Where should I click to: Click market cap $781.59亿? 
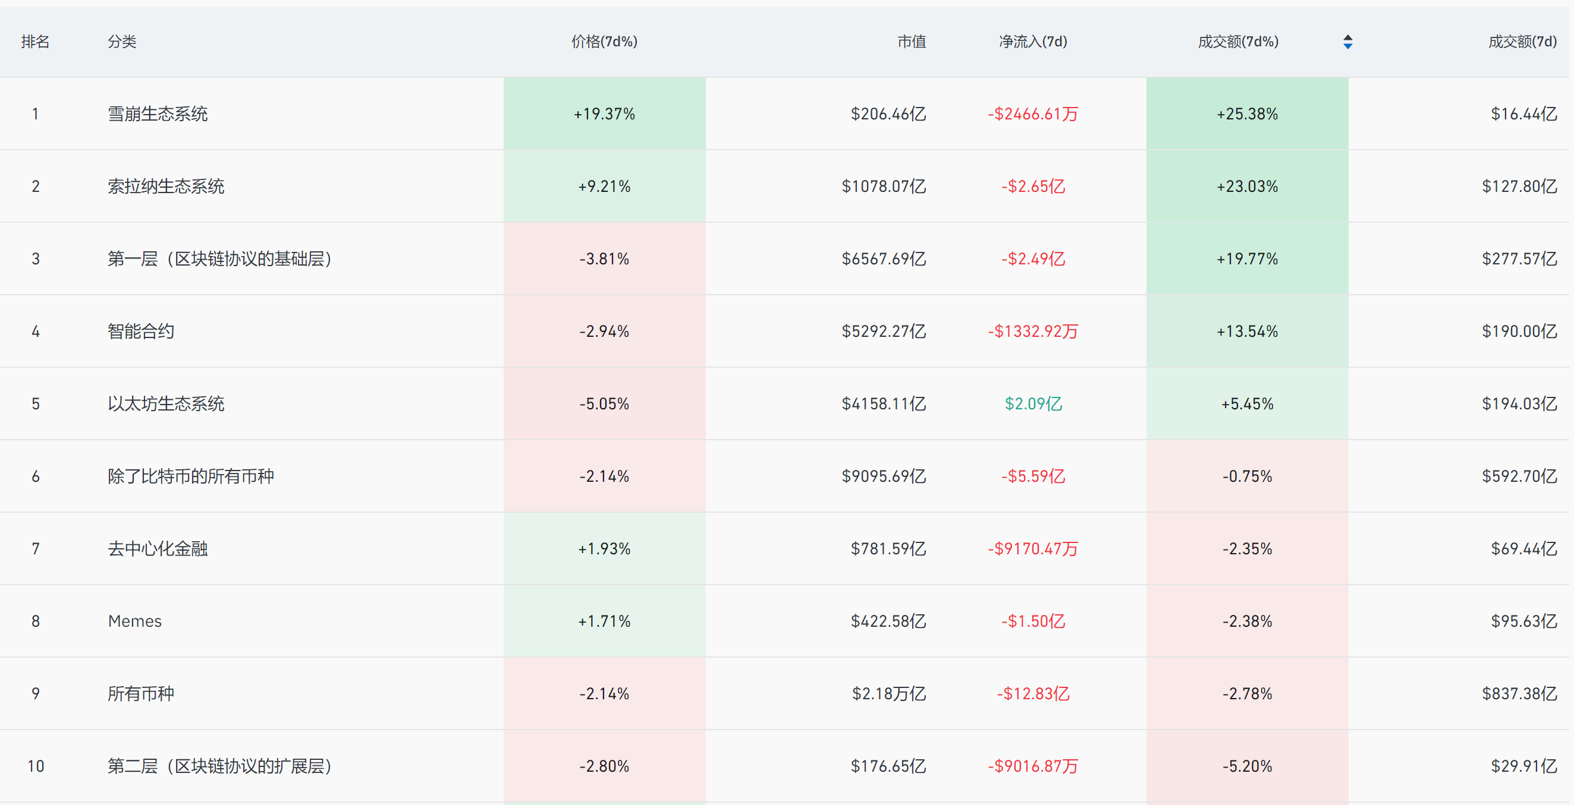point(888,549)
